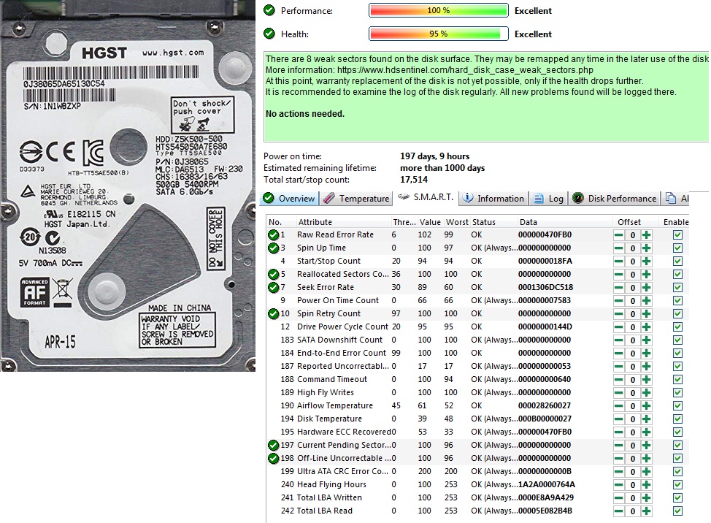
Task: Increase offset for Start/Stop Count
Action: (x=646, y=261)
